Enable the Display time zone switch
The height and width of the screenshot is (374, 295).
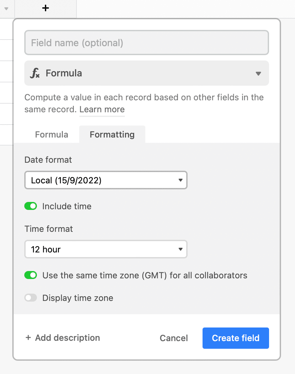(31, 298)
